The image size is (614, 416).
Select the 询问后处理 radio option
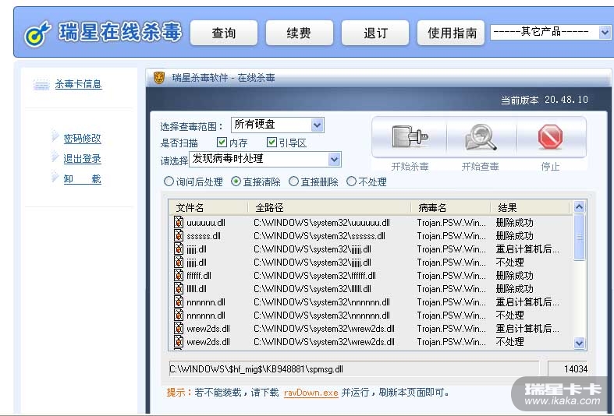point(169,182)
